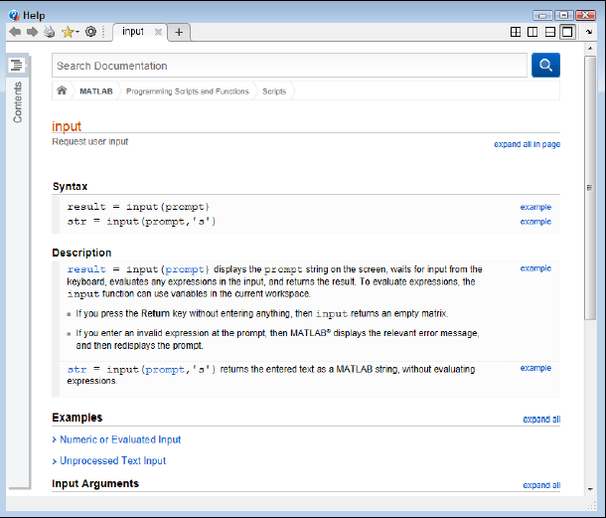This screenshot has width=606, height=518.
Task: Close the 'input' tab
Action: coord(158,32)
